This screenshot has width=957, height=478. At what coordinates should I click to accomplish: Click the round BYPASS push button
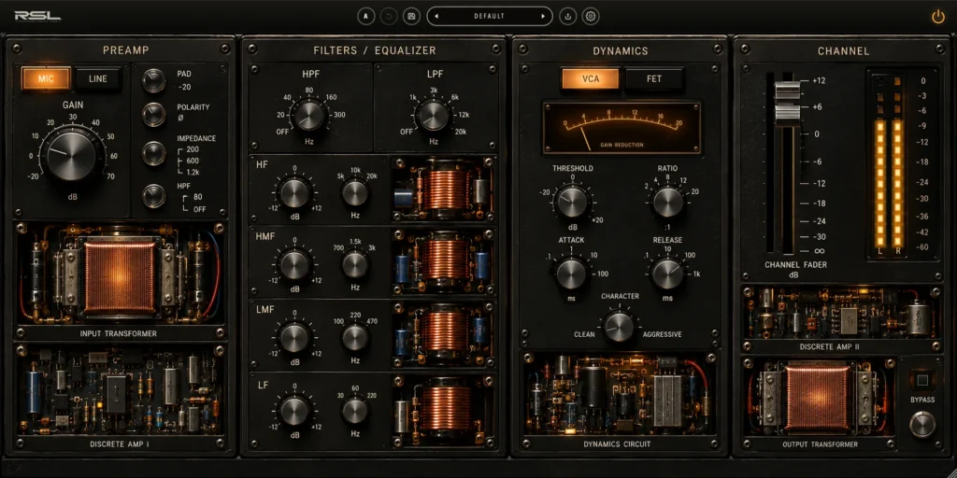coord(922,425)
